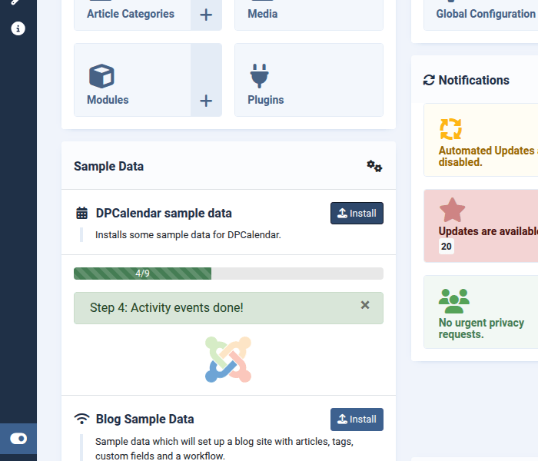The image size is (538, 461).
Task: Click the Modules cube icon
Action: 101,76
